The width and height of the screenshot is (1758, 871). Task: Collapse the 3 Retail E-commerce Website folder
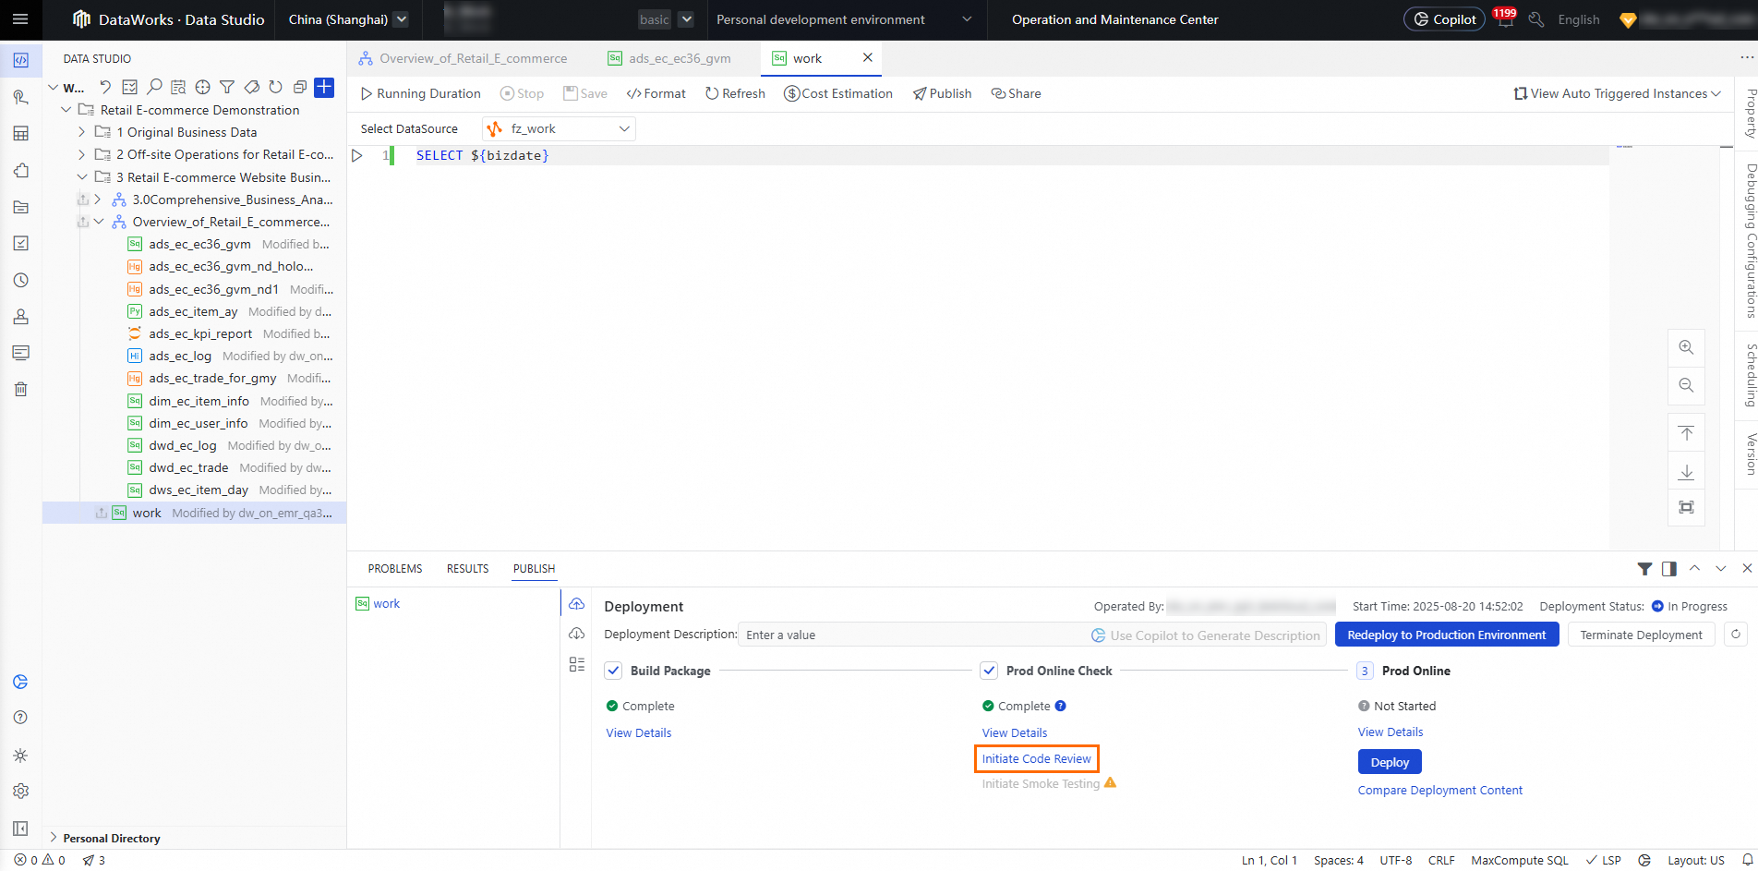coord(81,177)
